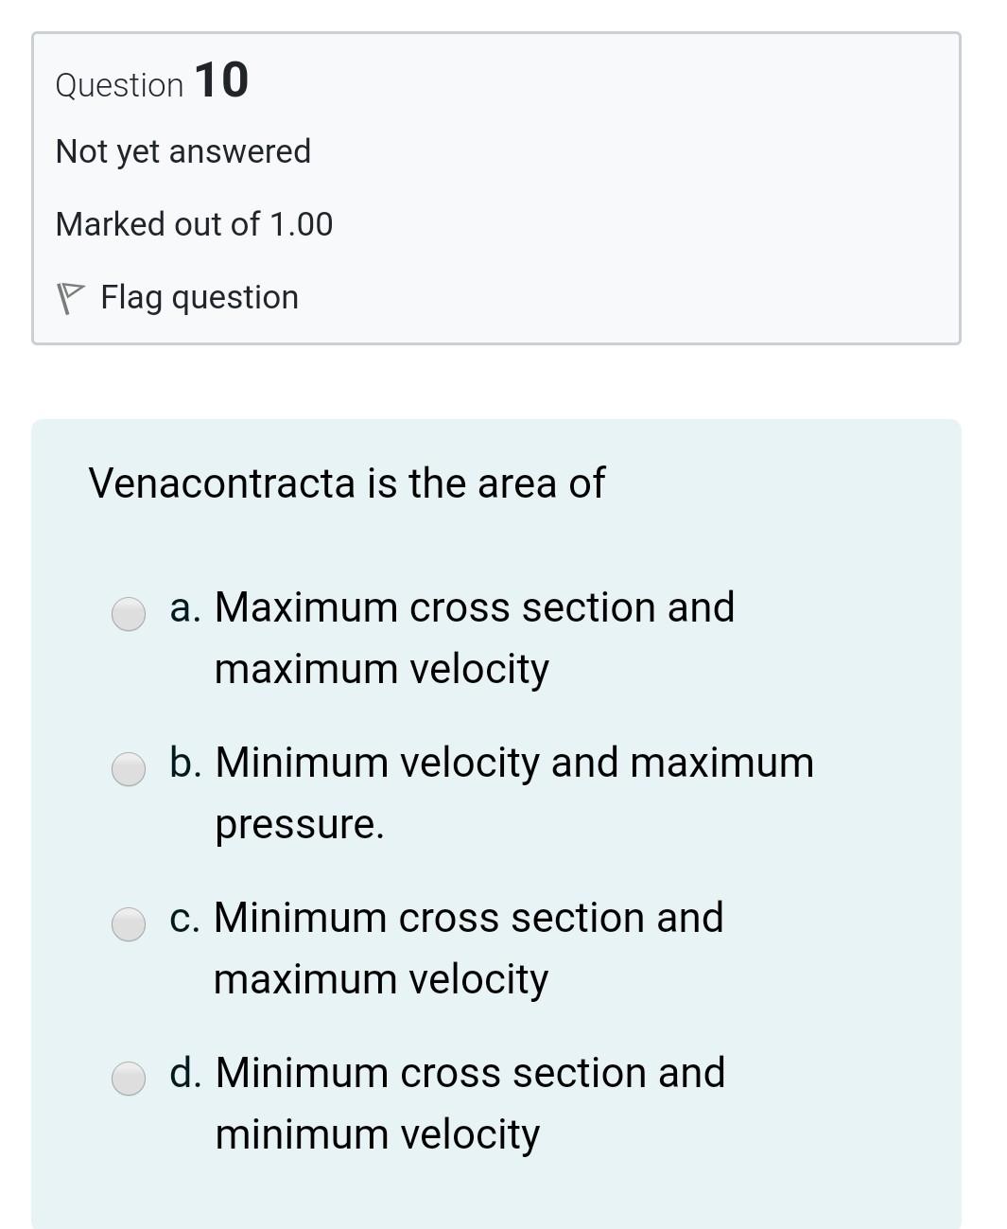Image resolution: width=1007 pixels, height=1229 pixels.
Task: Click the 'a.' letter label
Action: pos(185,607)
